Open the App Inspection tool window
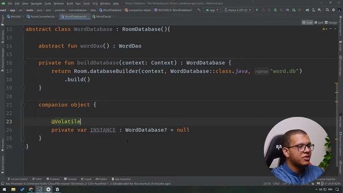 [x=121, y=179]
